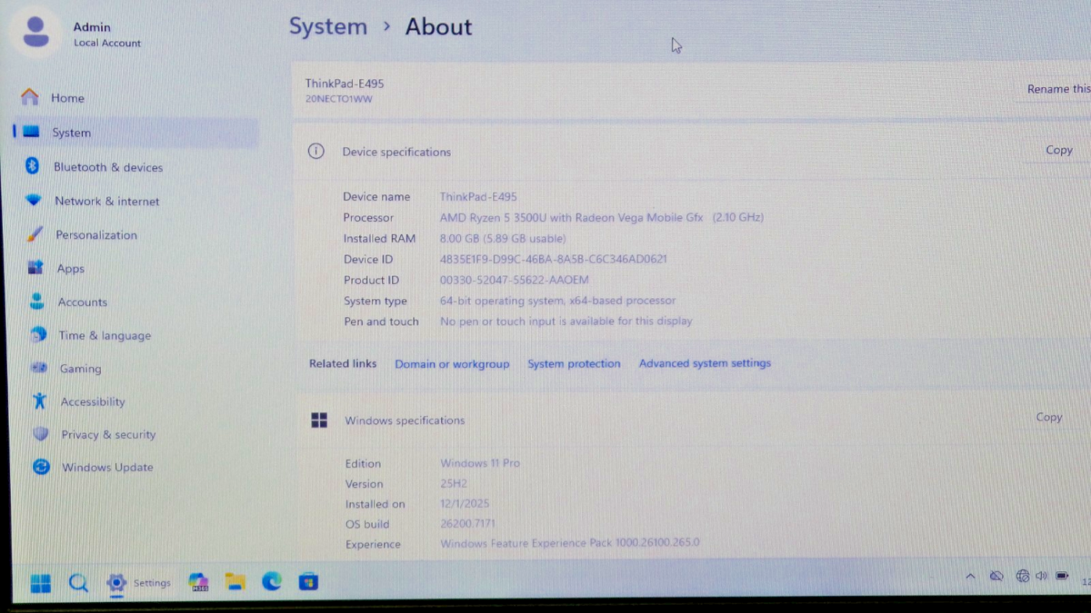Click the Windows Start button
1091x613 pixels.
click(41, 583)
